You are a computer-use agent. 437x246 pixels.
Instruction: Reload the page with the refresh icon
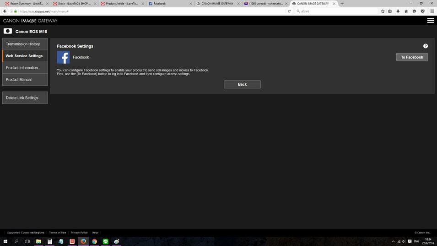(x=289, y=11)
